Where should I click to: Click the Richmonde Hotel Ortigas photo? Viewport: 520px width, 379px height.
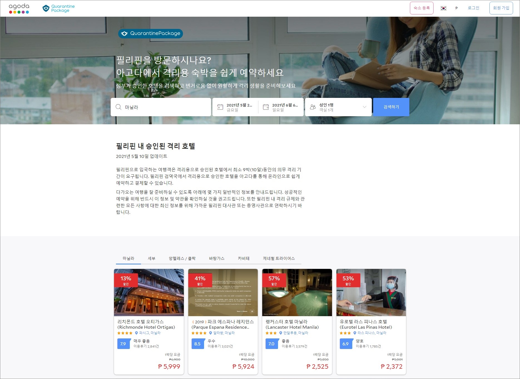[149, 293]
